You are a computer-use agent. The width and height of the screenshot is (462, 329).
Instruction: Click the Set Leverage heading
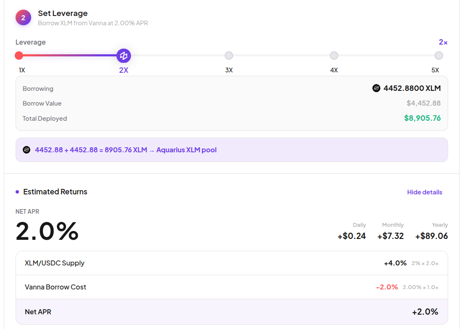[63, 13]
